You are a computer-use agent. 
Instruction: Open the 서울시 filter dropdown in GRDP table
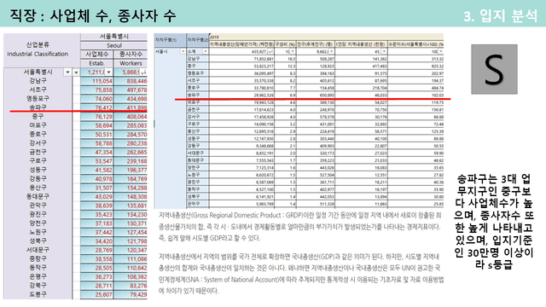tap(183, 51)
